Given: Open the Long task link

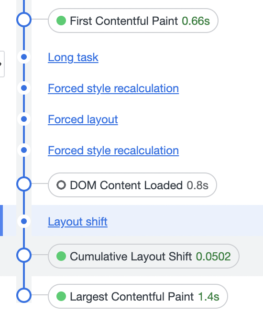Looking at the screenshot, I should (73, 57).
